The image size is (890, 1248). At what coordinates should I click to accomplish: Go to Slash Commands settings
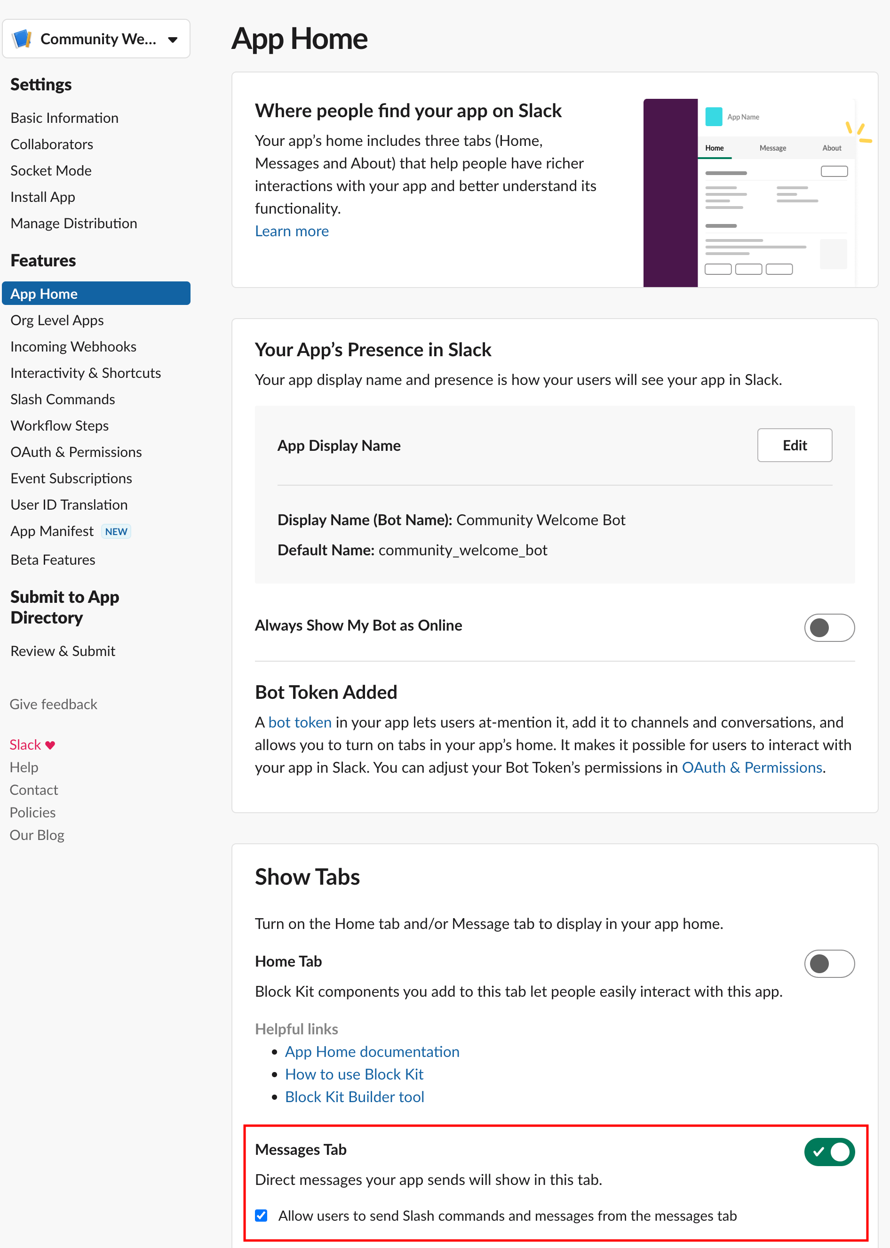click(x=63, y=400)
